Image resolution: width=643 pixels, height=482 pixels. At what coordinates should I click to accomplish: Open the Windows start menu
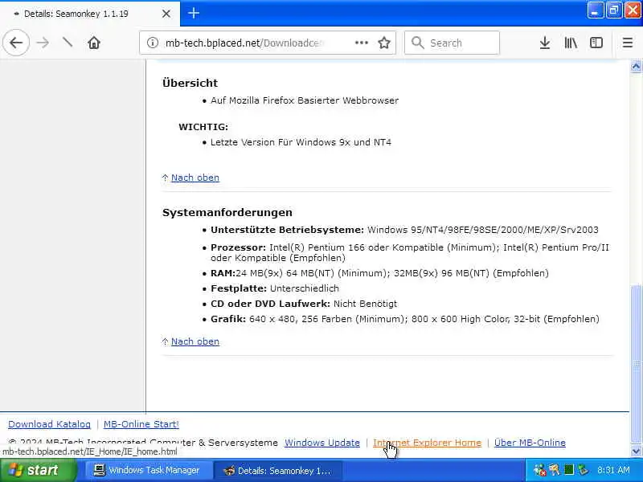click(38, 470)
